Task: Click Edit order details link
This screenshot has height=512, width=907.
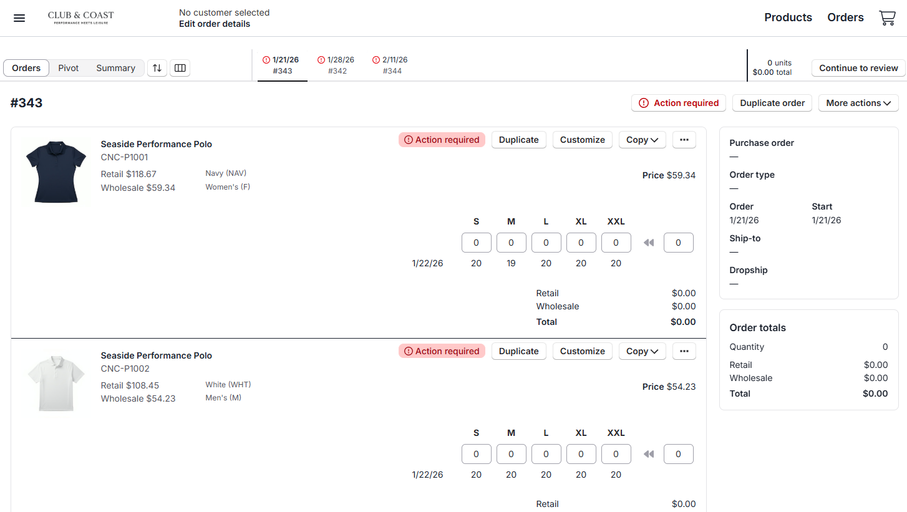Action: tap(215, 24)
